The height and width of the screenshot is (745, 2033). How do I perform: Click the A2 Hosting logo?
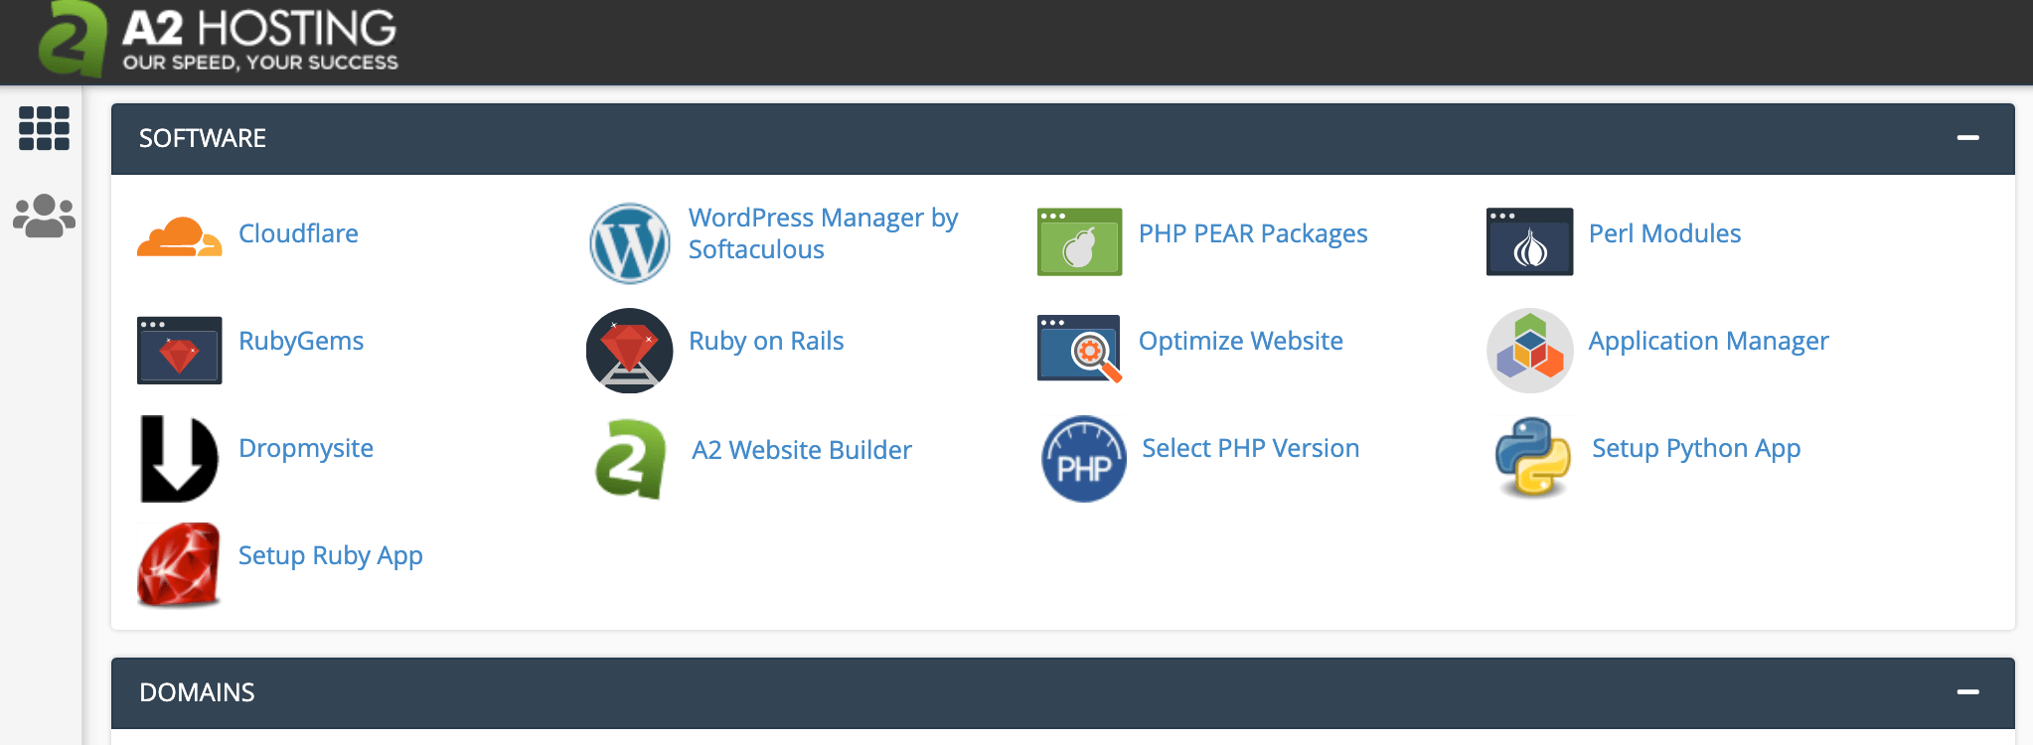219,40
